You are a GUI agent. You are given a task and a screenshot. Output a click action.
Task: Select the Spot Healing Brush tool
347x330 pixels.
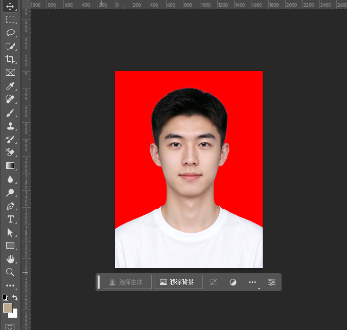[x=10, y=99]
